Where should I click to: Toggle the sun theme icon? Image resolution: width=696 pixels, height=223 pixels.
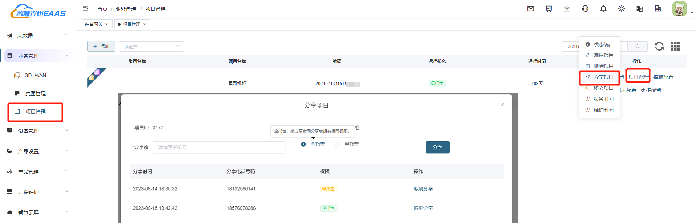coord(621,9)
